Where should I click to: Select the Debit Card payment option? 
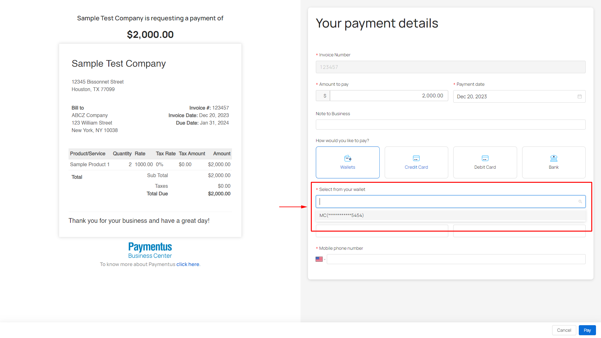[485, 162]
